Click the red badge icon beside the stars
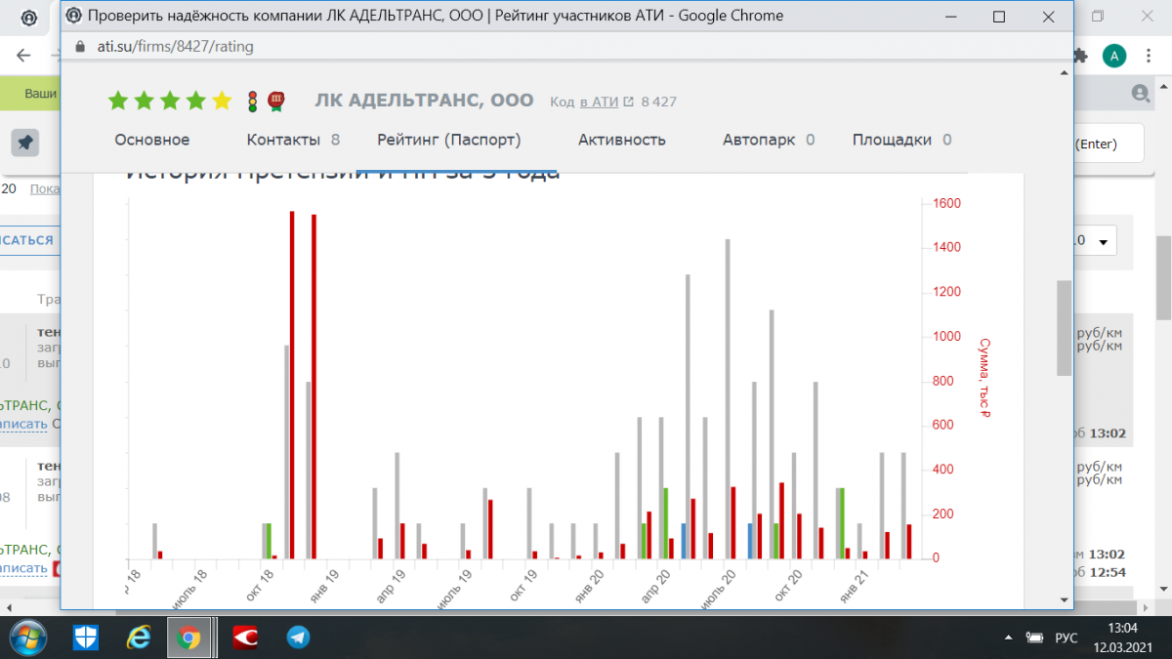The height and width of the screenshot is (659, 1172). [276, 101]
